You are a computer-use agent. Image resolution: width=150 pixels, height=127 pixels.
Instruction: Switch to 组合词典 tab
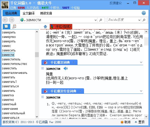(11, 13)
